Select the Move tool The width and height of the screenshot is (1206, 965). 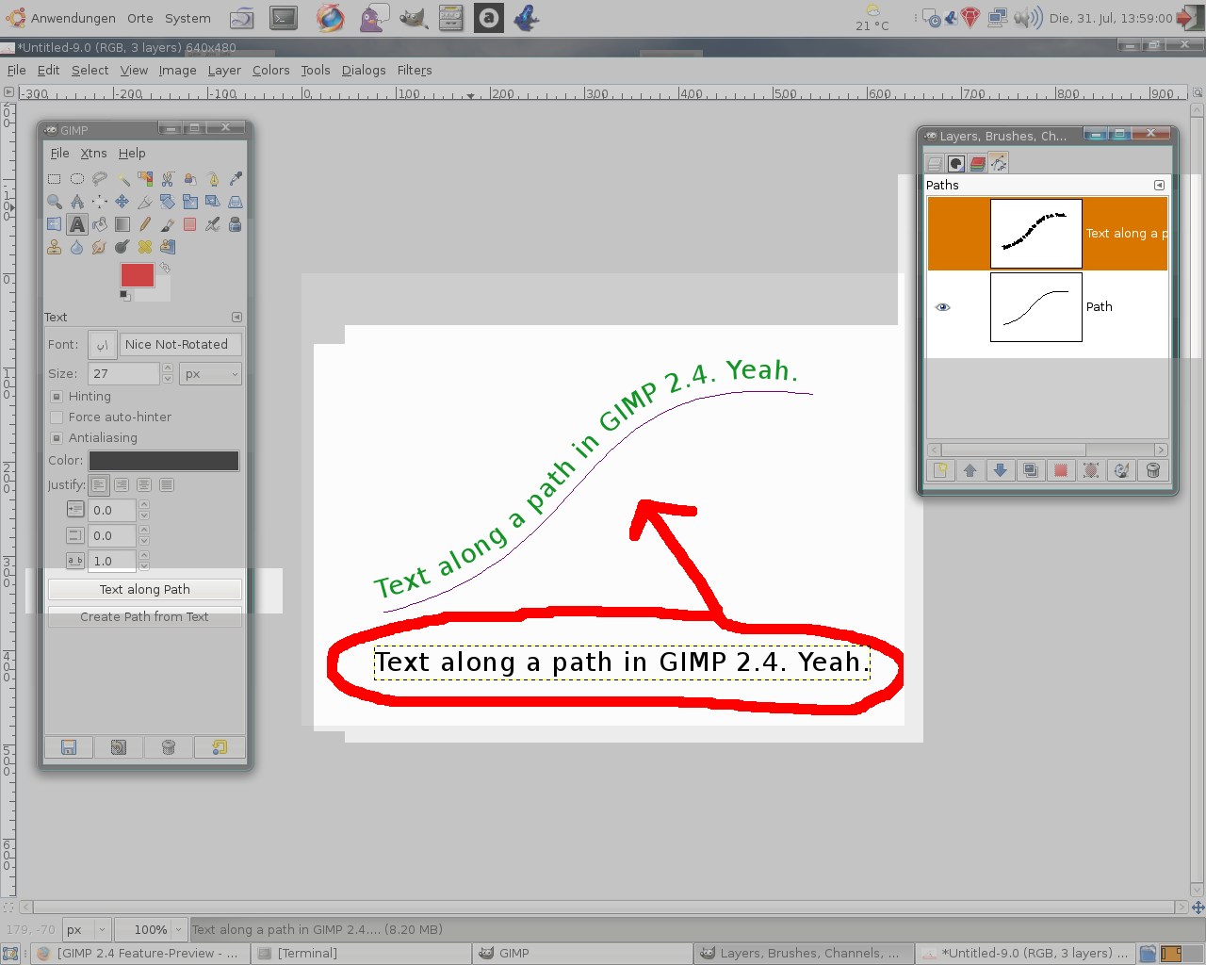[122, 201]
